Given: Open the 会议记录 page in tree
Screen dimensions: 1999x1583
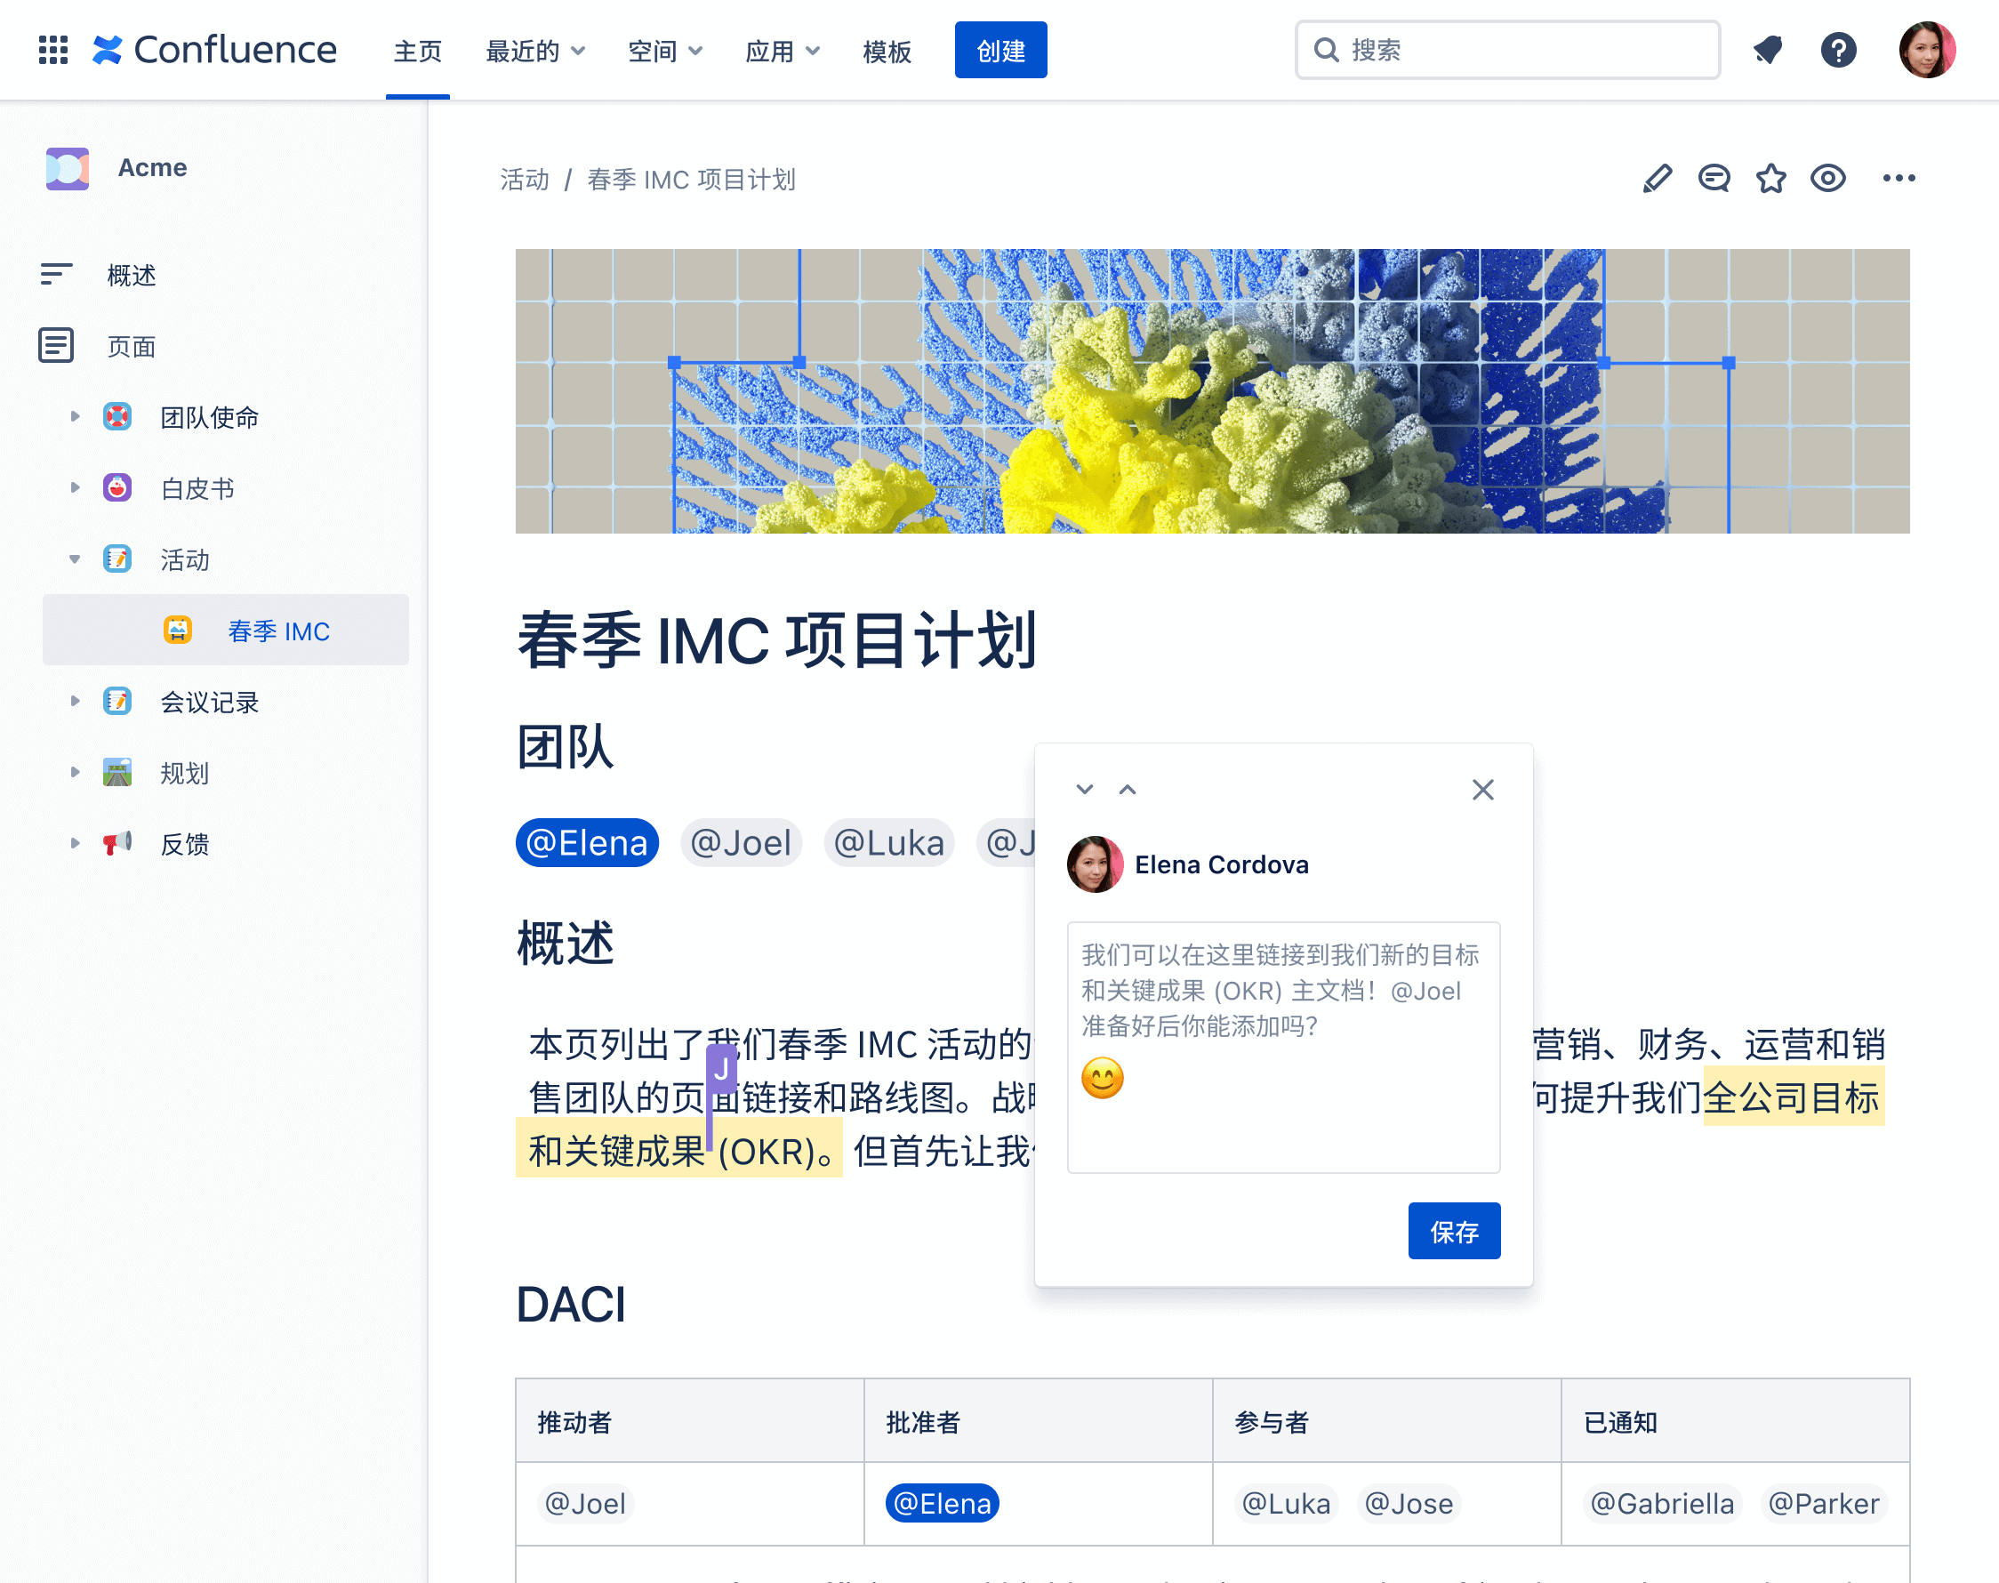Looking at the screenshot, I should click(x=210, y=702).
